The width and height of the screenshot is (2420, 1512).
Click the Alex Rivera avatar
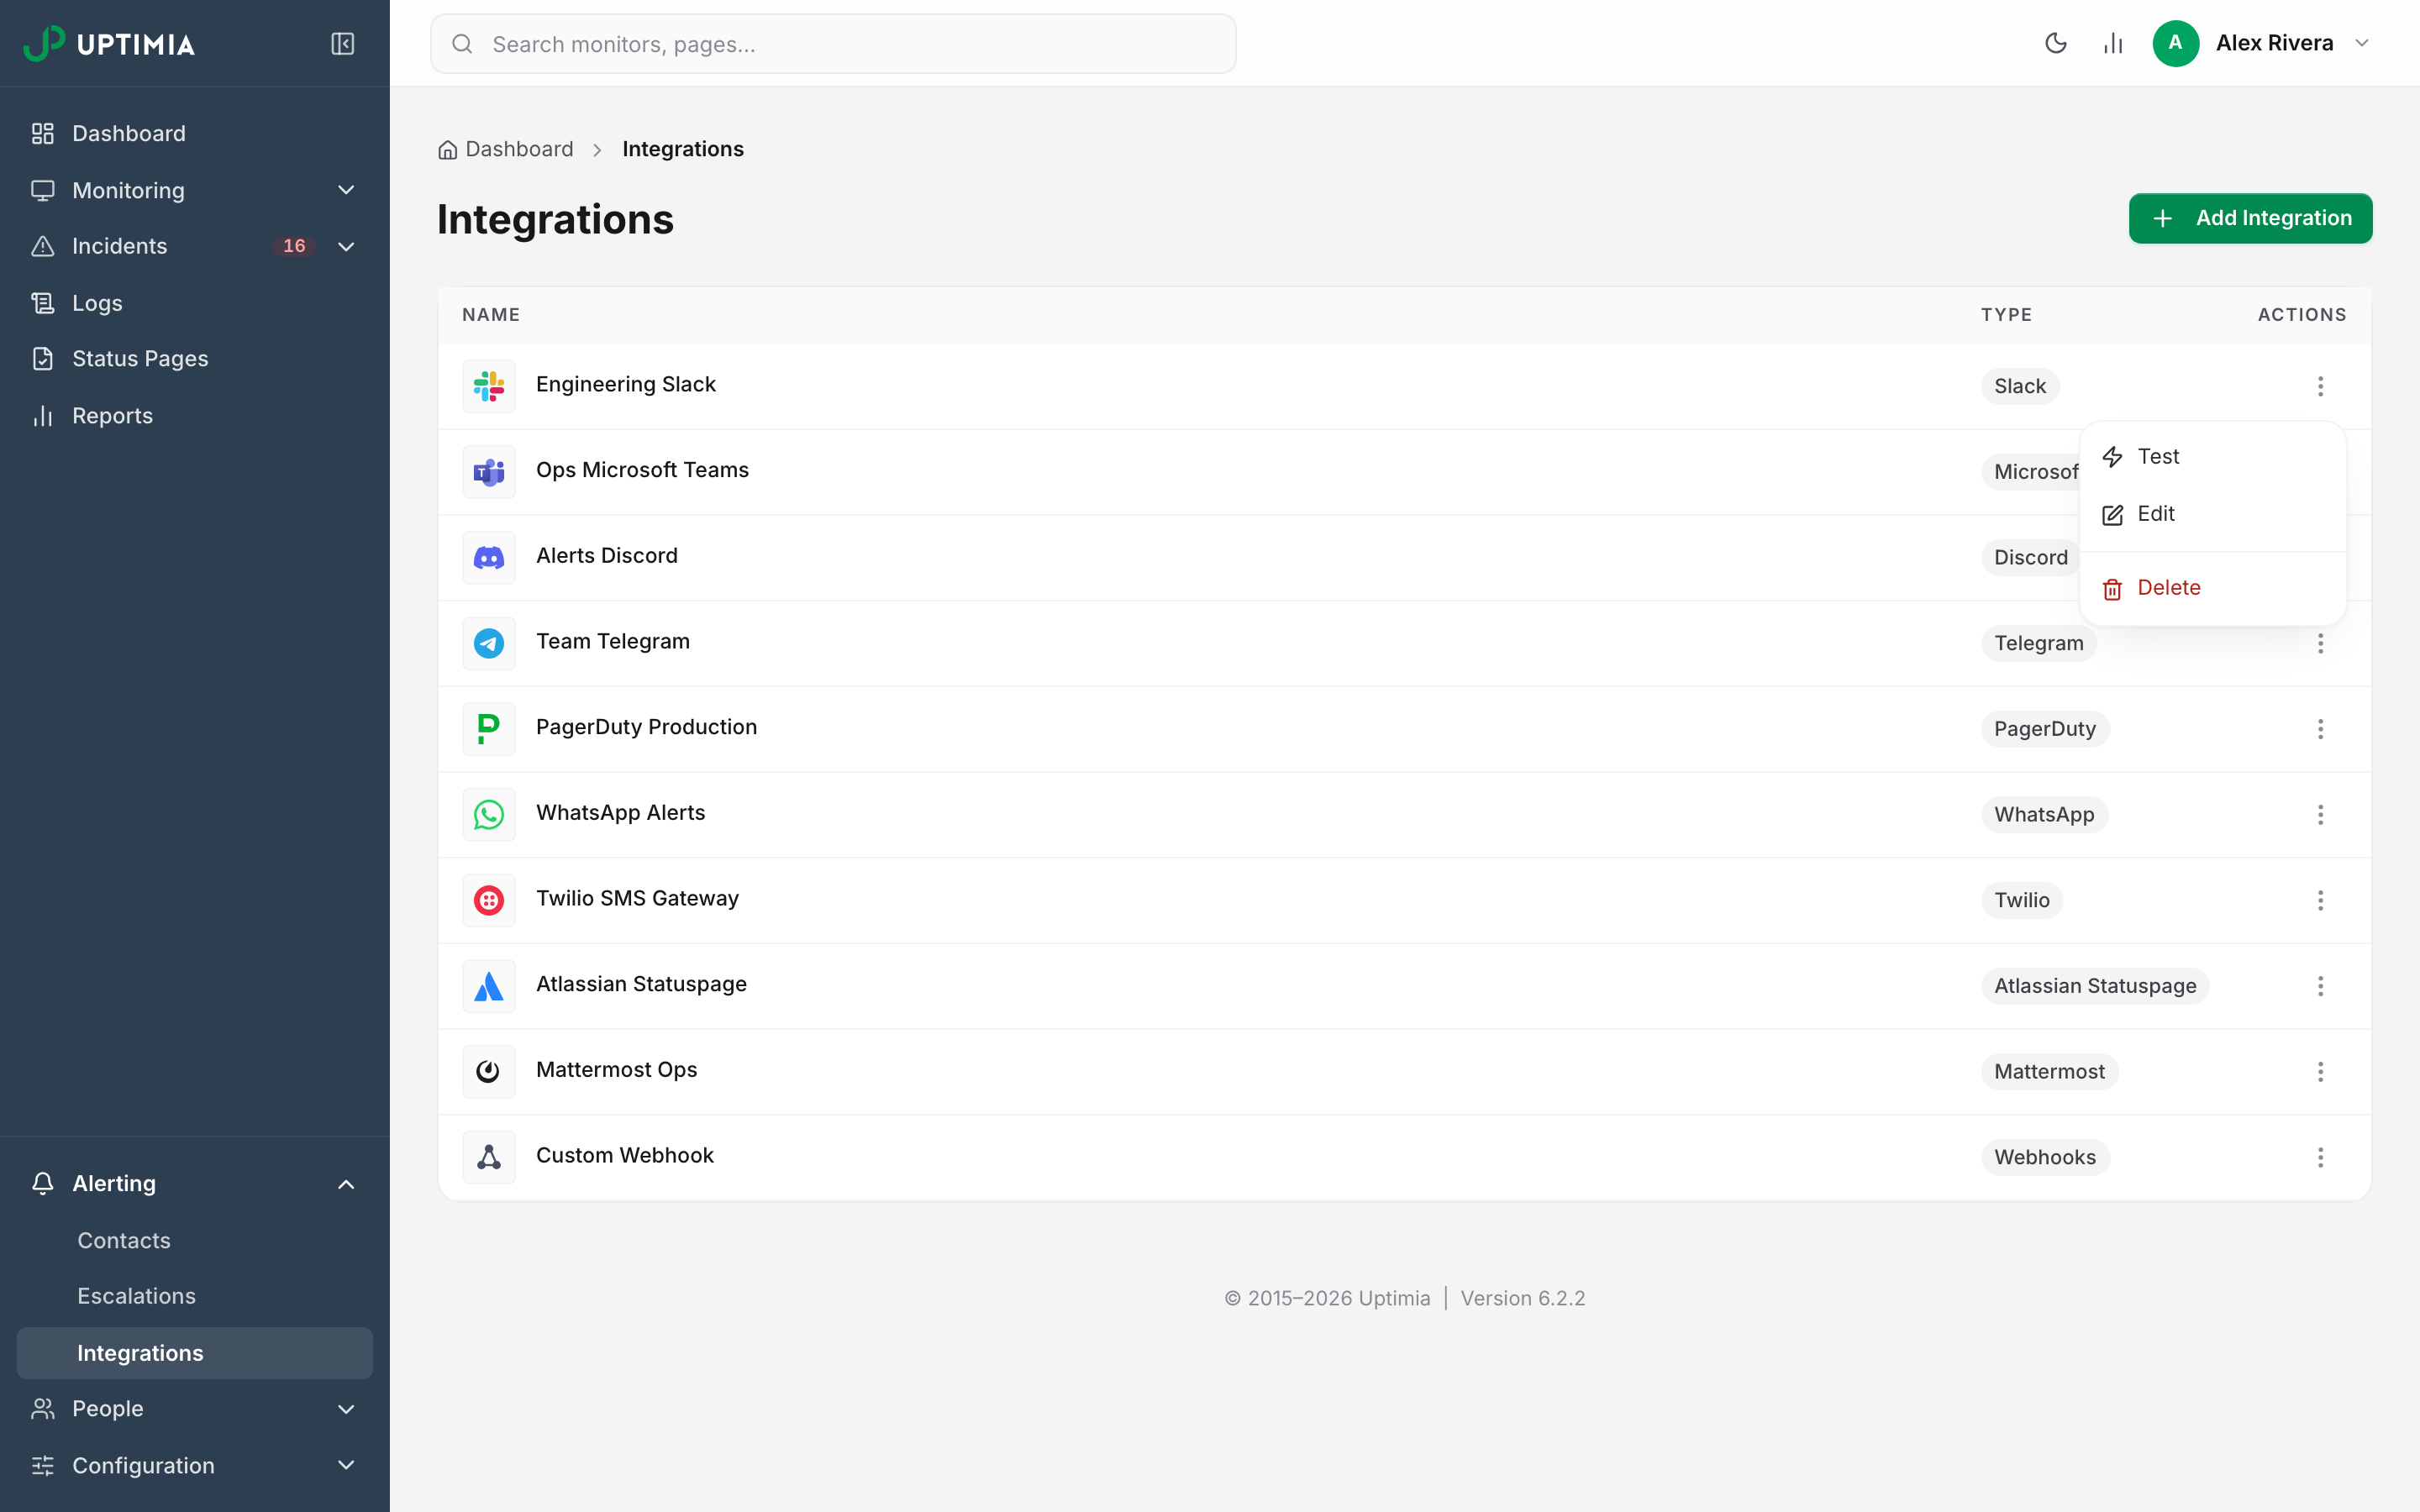2175,43
